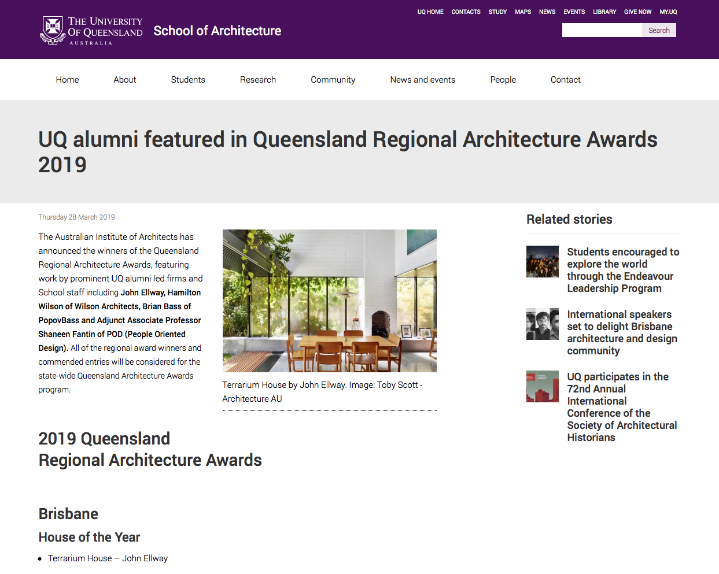Click Terrarium House – John Ellway list item
Viewport: 719px width, 574px height.
tap(108, 558)
